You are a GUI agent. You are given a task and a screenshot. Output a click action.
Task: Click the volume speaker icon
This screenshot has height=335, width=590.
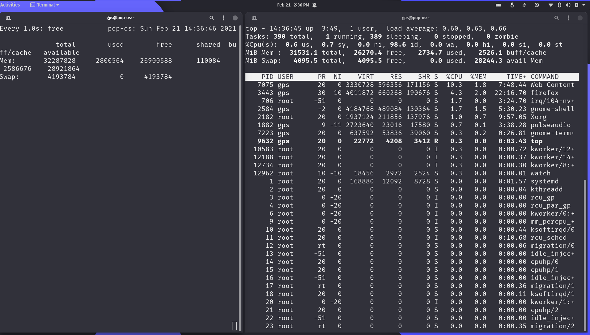(x=568, y=5)
